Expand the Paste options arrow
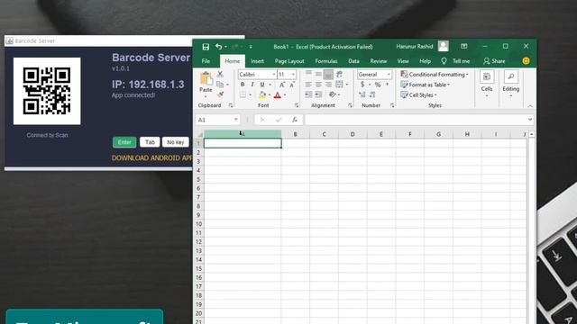The height and width of the screenshot is (324, 577). (206, 96)
